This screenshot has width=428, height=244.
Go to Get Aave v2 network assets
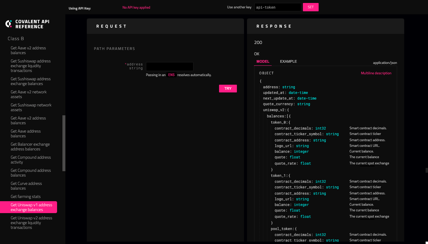click(x=29, y=94)
